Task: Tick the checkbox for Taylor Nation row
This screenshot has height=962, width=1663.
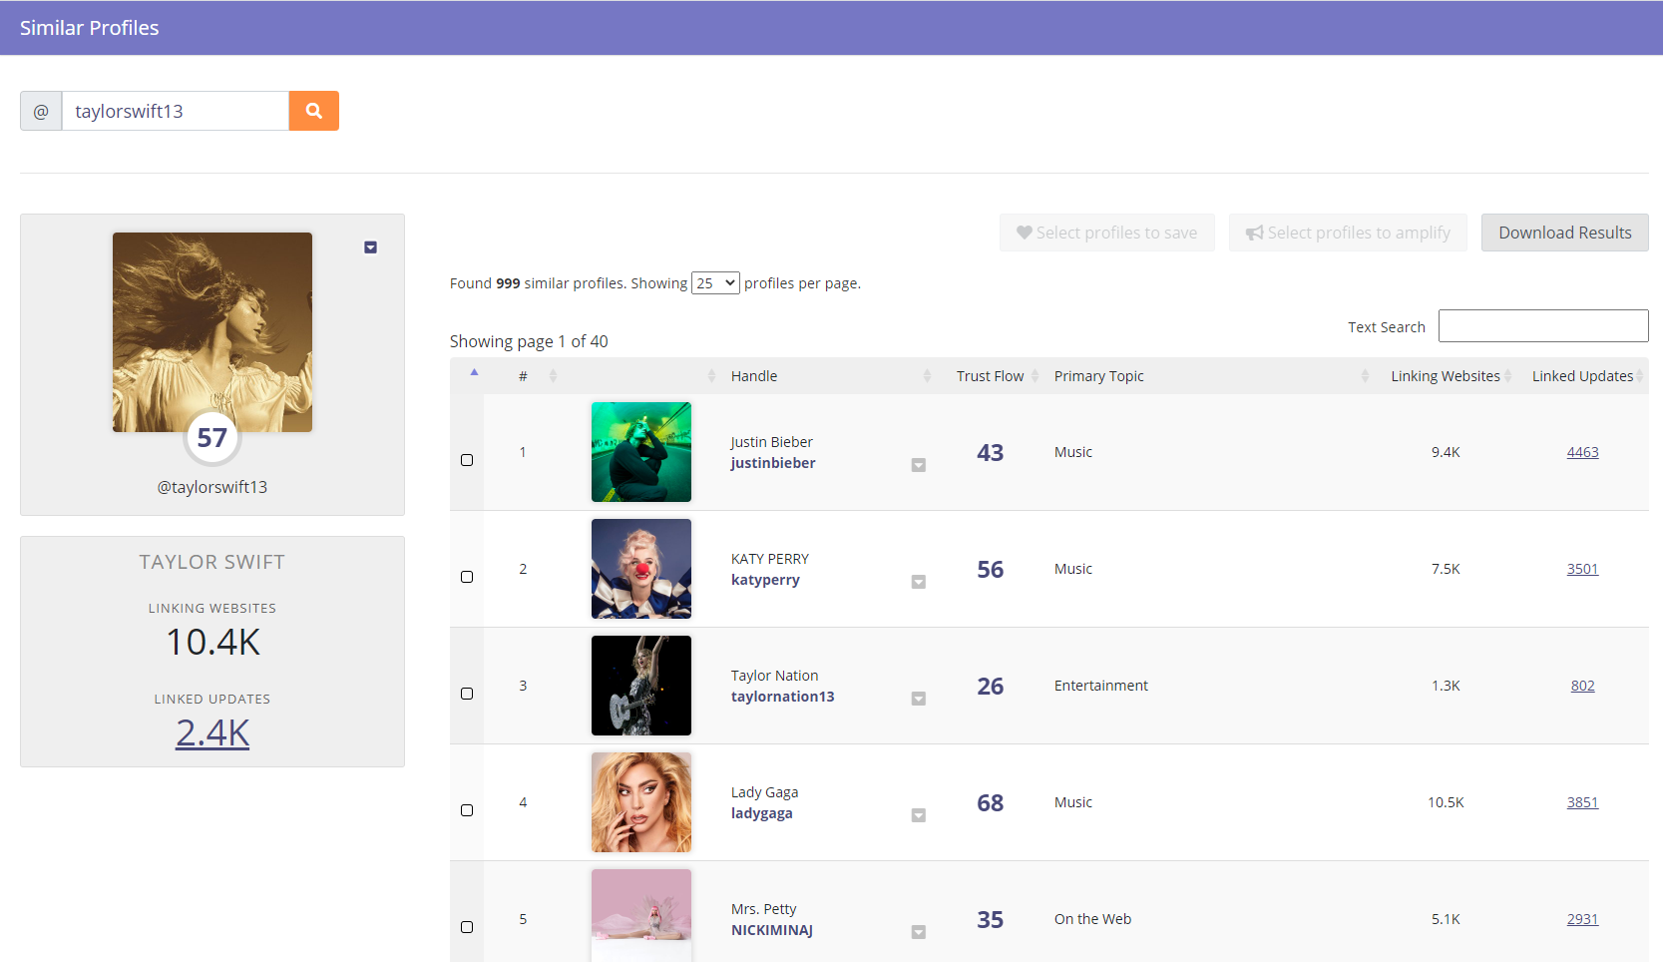Action: [467, 694]
